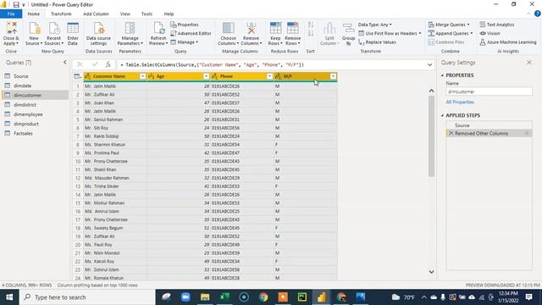542x305 pixels.
Task: Collapse the PROPERTIES section
Action: coord(442,75)
